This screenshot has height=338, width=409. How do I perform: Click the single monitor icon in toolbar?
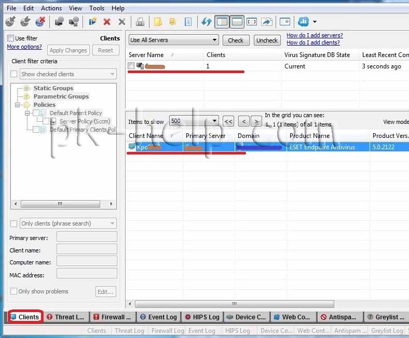click(x=59, y=22)
